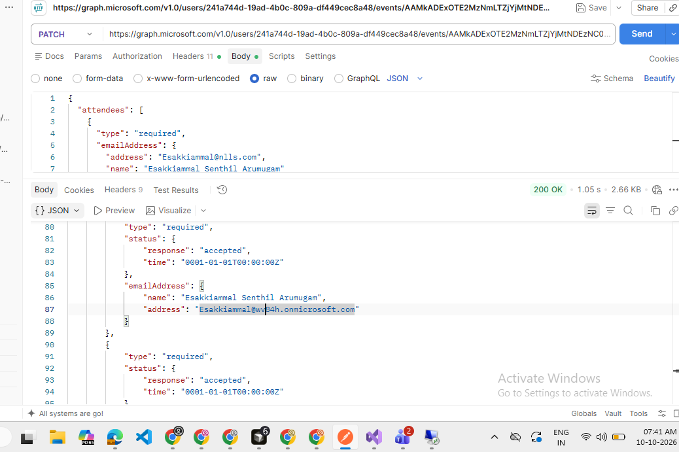Viewport: 679px width, 452px height.
Task: Copy the response body with copy icon
Action: point(655,211)
